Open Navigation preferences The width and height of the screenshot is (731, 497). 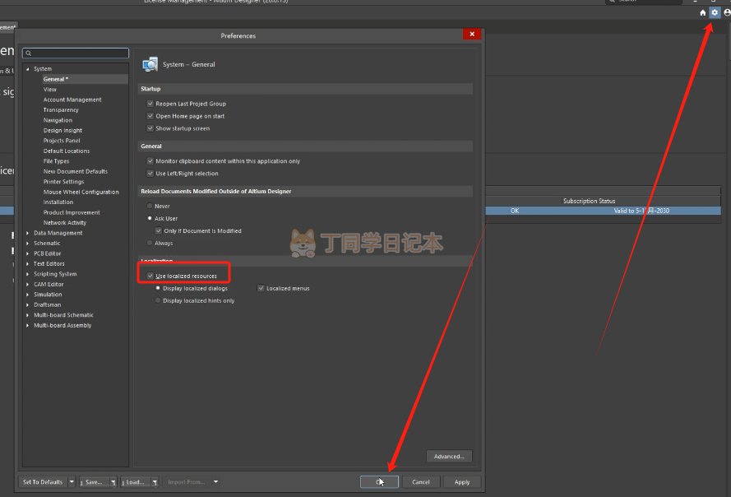pyautogui.click(x=58, y=120)
